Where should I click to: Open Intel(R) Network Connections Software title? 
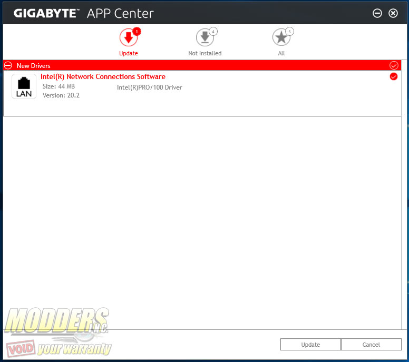[103, 77]
